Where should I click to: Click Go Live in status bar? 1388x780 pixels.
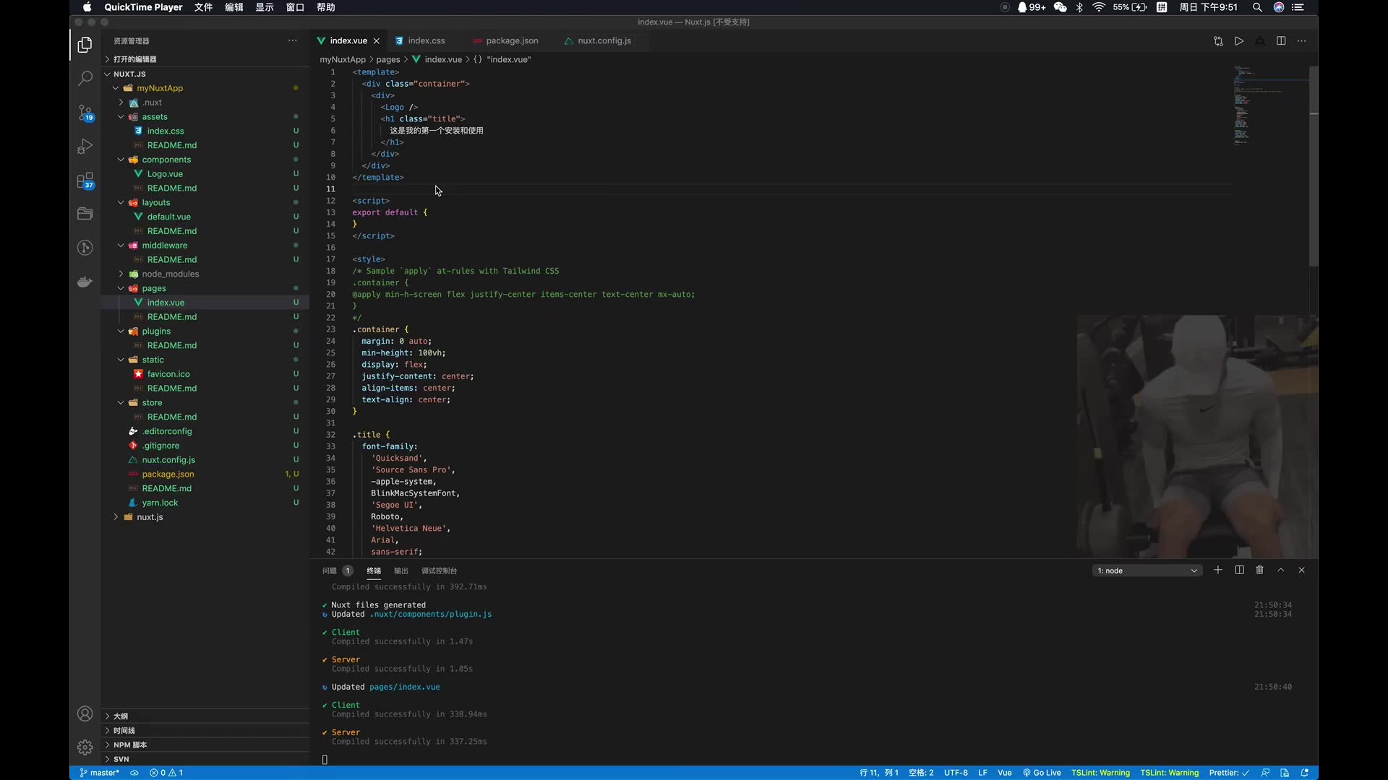click(1042, 773)
